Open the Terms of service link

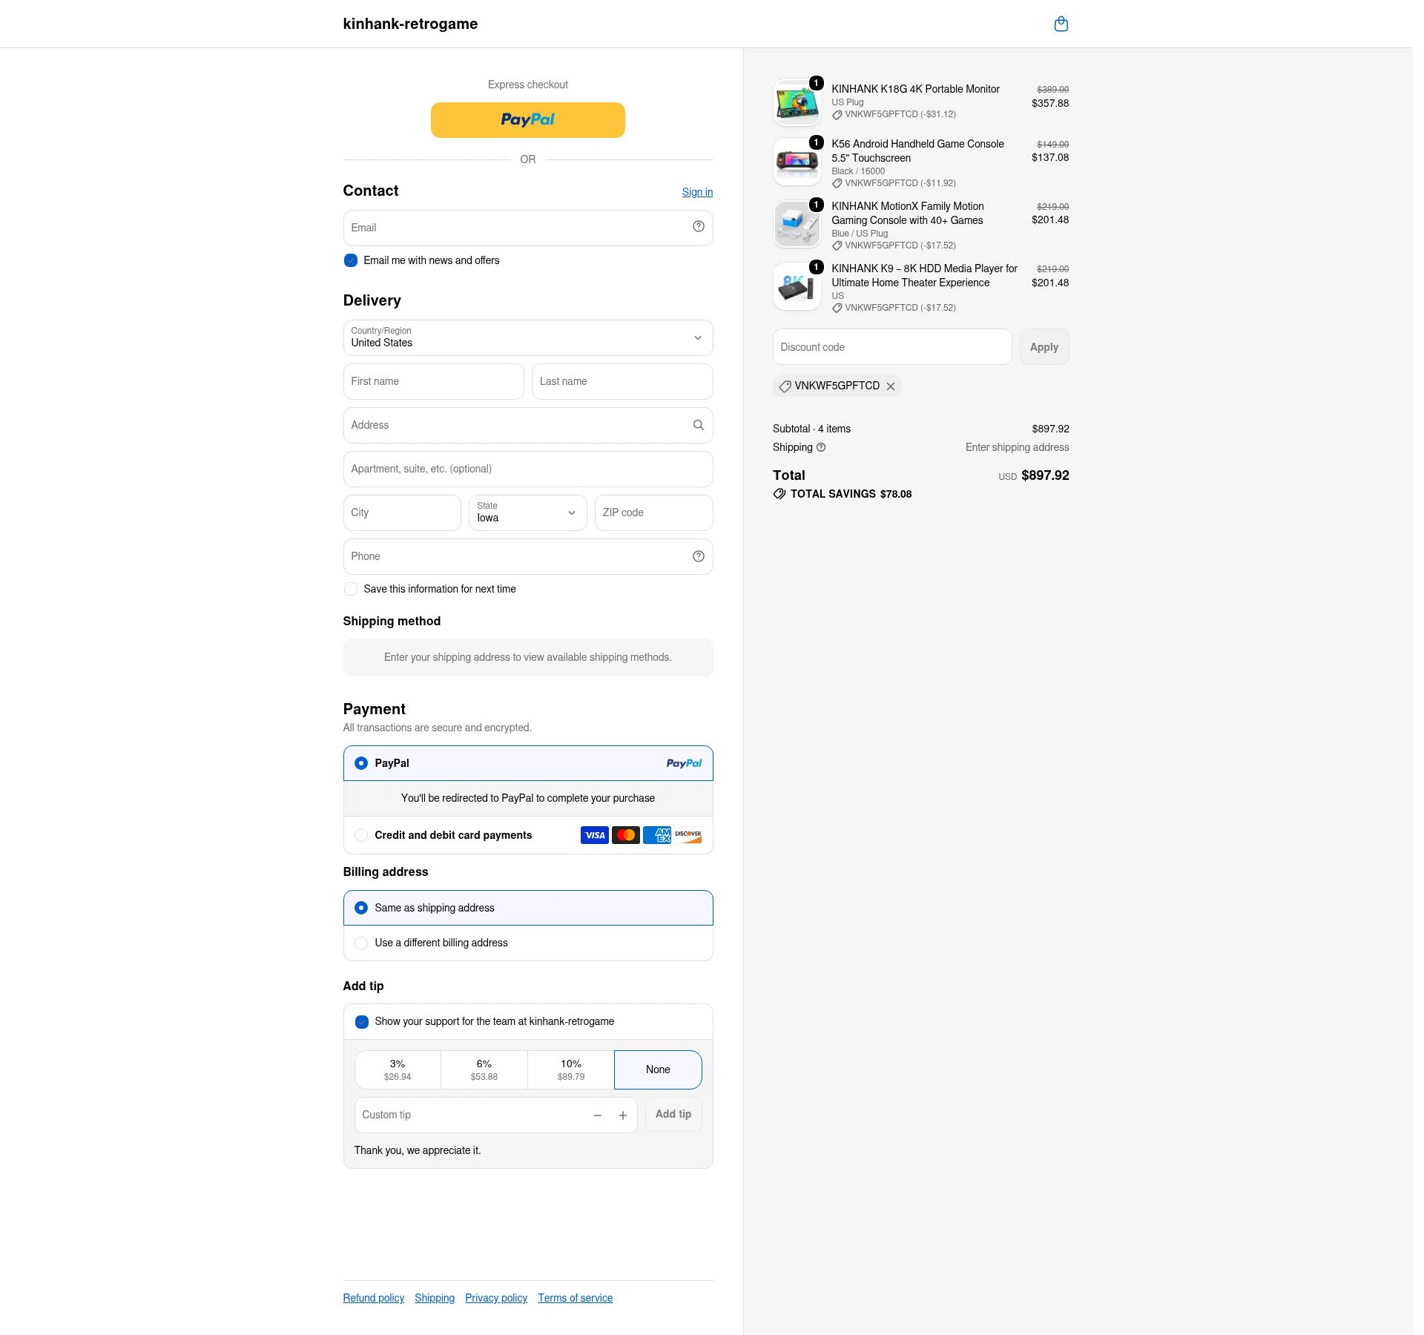(576, 1298)
